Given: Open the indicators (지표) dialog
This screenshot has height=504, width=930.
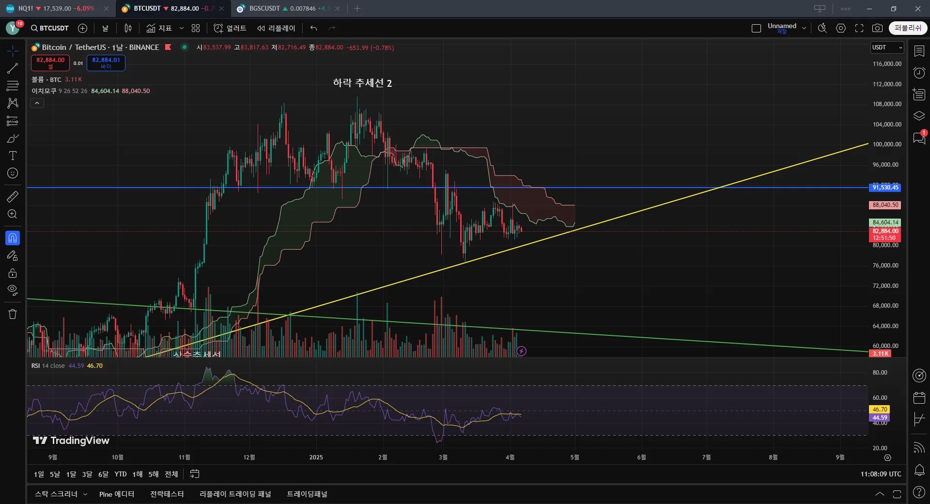Looking at the screenshot, I should point(159,28).
